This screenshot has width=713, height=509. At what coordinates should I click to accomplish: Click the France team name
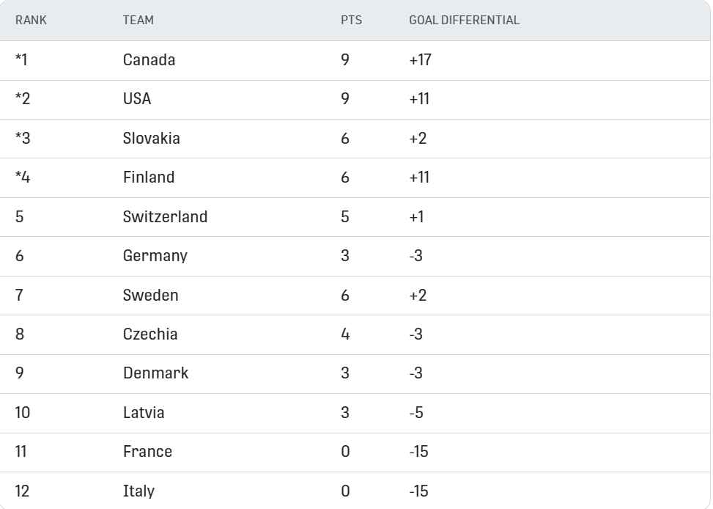(147, 452)
